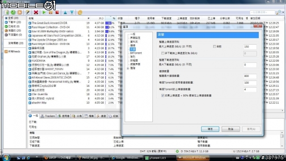Click the upload slots field showing 4
Screen dimensions: 286x161
coord(250,89)
